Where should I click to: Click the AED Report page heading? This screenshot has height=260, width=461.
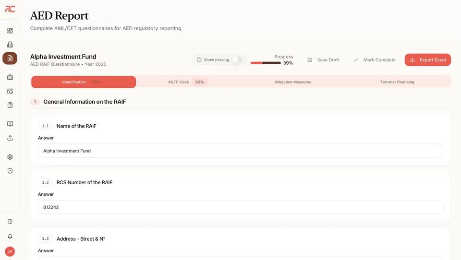click(x=59, y=16)
